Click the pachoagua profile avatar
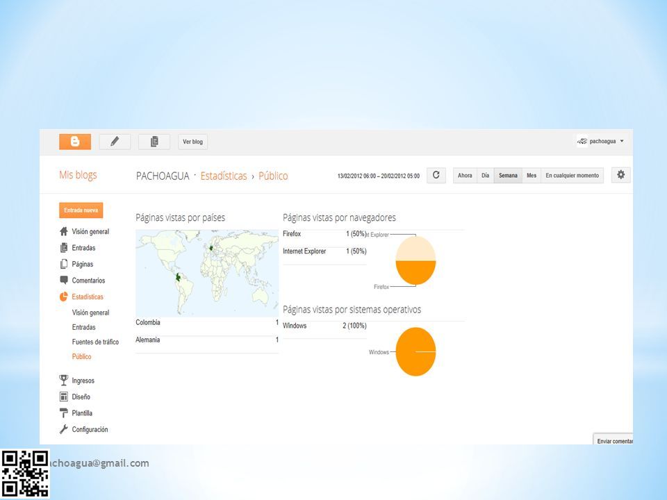Viewport: 667px width, 500px height. pos(582,141)
